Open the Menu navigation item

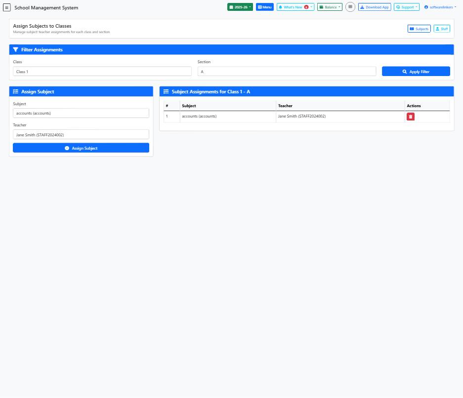(x=265, y=7)
